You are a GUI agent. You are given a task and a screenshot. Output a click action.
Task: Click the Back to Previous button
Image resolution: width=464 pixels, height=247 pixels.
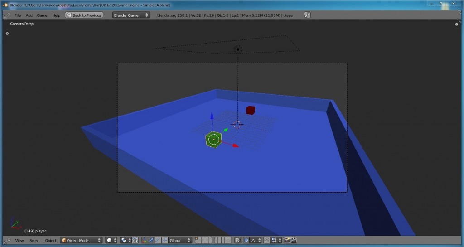tap(84, 15)
